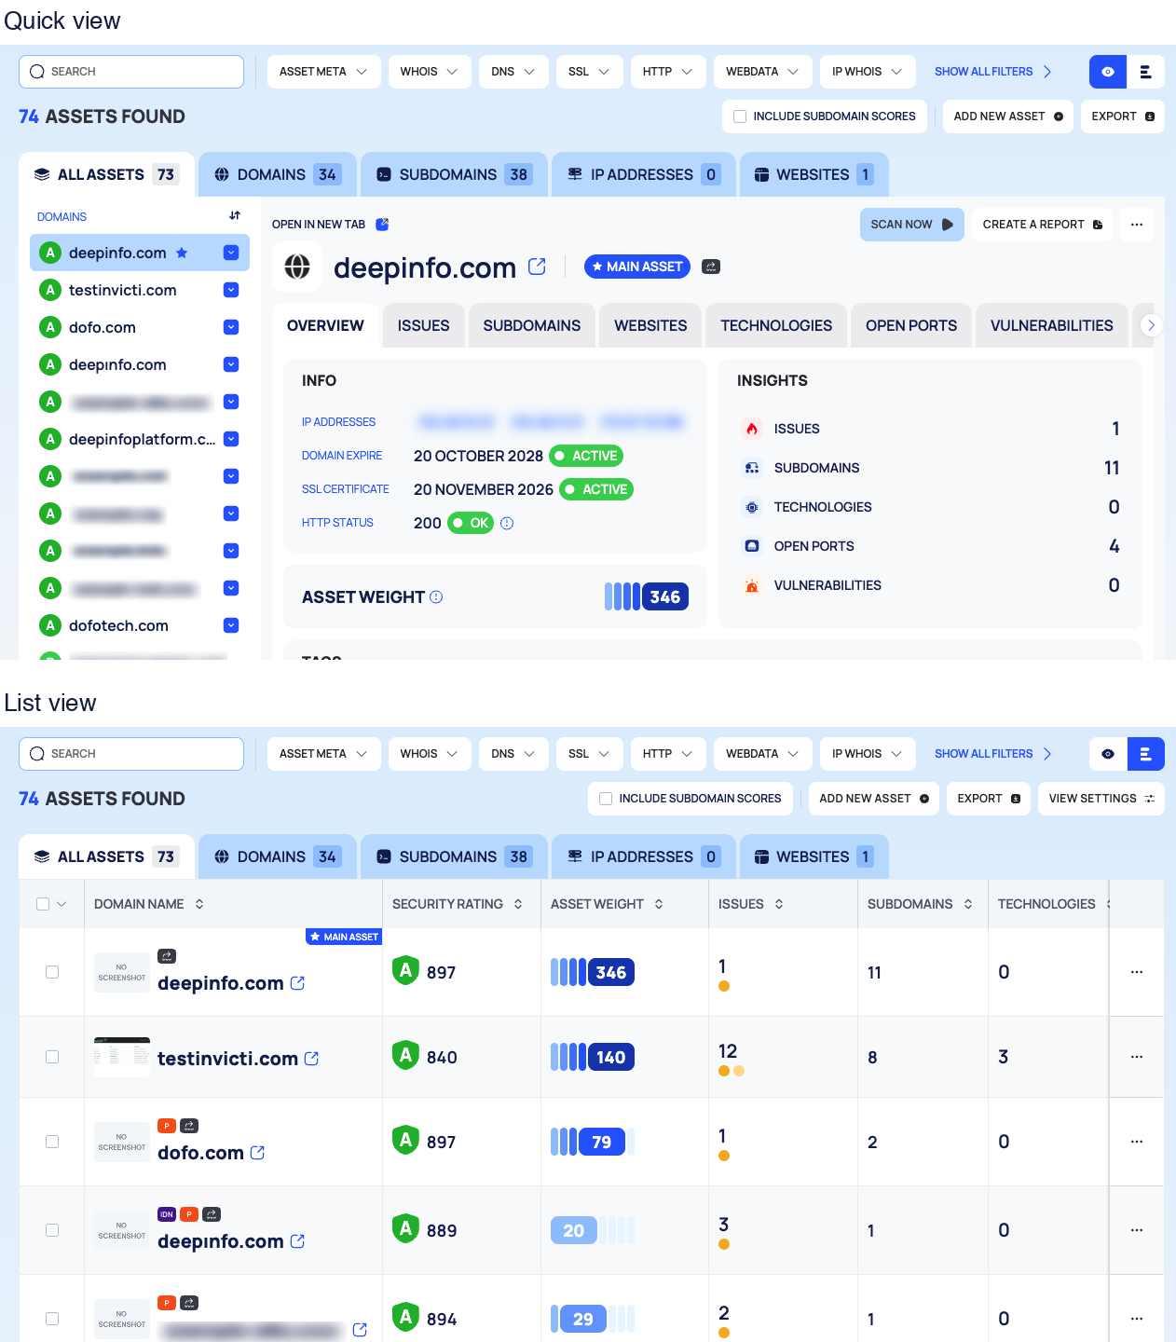Switch to quick view eye icon in top panel
The image size is (1176, 1342).
coord(1108,72)
